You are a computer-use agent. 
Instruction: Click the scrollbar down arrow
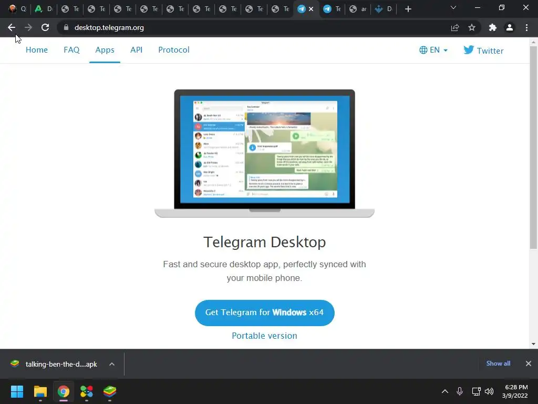pos(533,344)
